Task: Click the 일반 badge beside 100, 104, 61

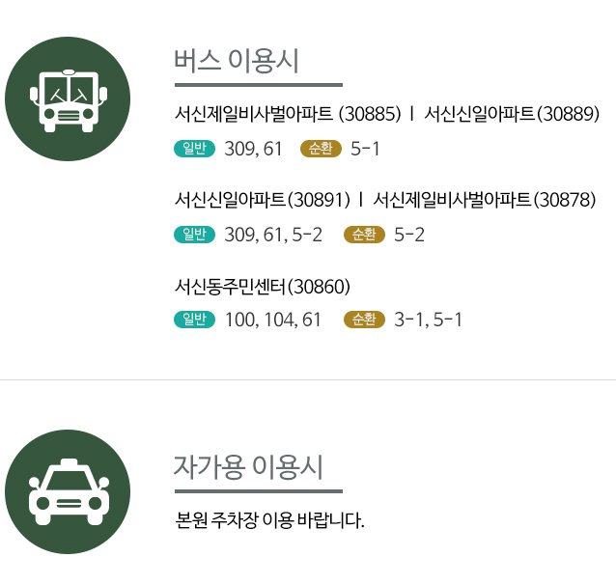Action: (x=194, y=320)
